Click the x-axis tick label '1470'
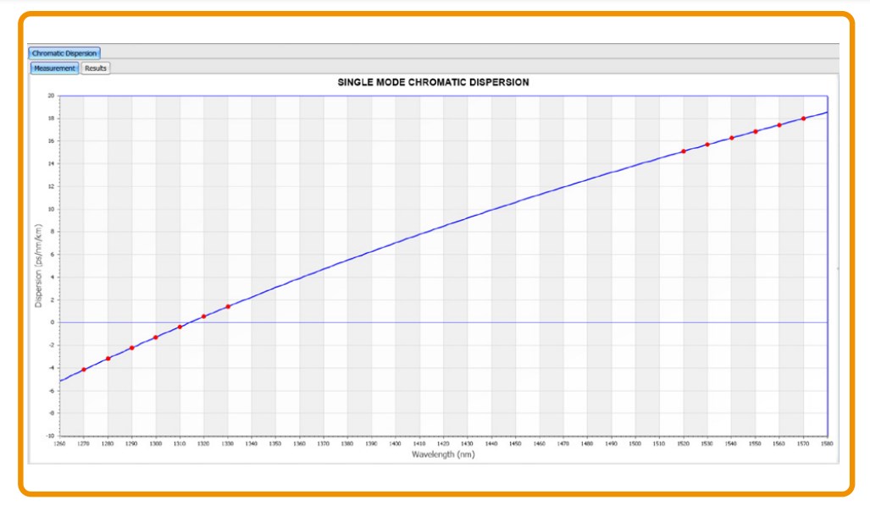 [x=562, y=443]
